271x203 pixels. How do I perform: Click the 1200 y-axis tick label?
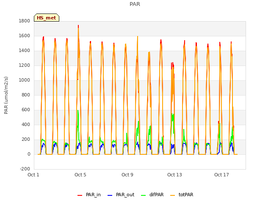[x=25, y=66]
